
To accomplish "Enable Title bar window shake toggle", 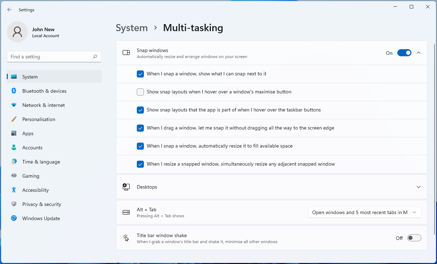I will point(414,238).
